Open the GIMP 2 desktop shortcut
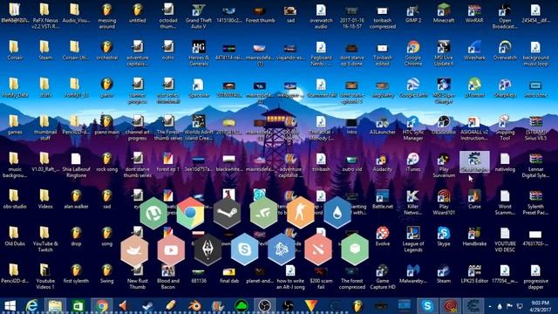This screenshot has width=558, height=314. pos(412,14)
